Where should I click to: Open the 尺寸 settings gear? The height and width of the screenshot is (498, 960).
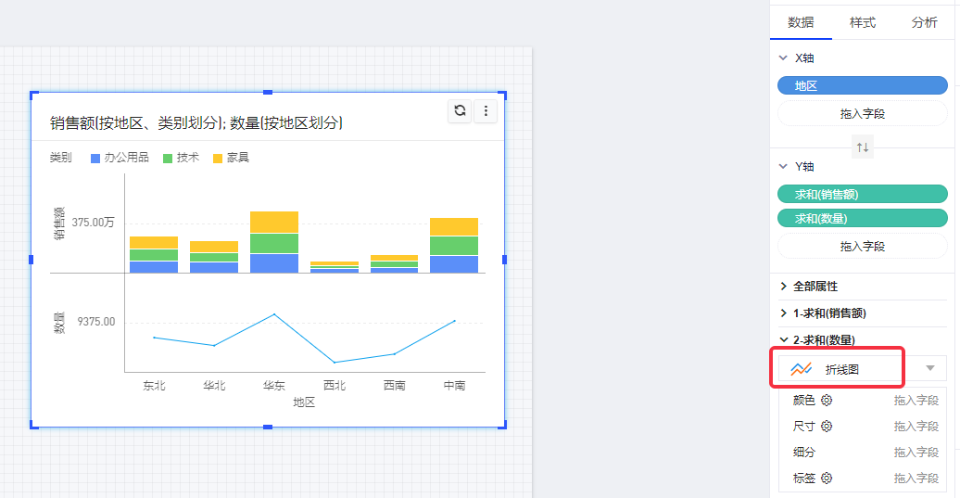pos(827,427)
